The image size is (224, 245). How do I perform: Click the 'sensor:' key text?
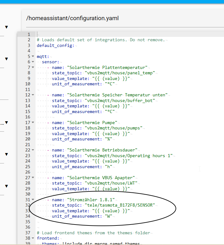[x=51, y=62]
